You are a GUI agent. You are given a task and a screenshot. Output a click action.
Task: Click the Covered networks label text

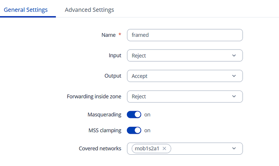(100, 149)
